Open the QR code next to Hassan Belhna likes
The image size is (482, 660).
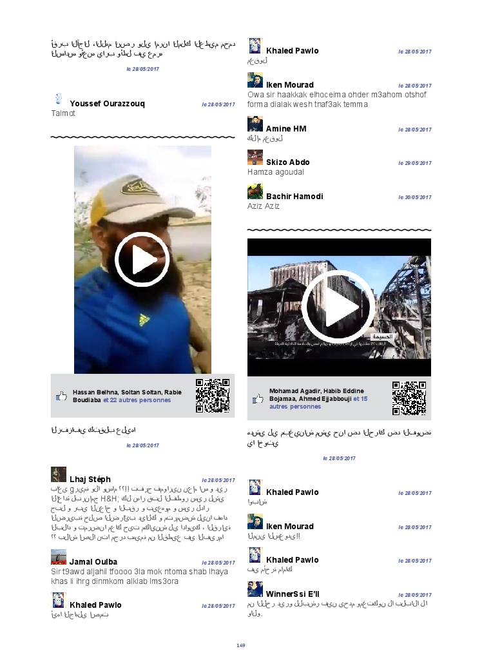click(212, 396)
